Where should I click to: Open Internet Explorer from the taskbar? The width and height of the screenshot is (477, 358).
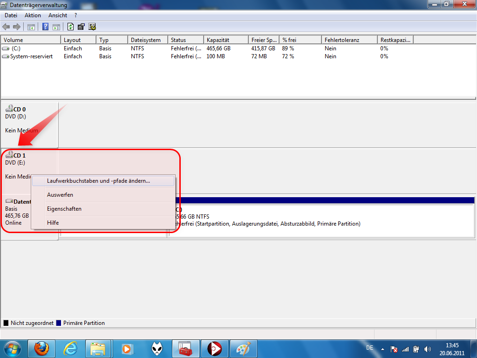70,348
